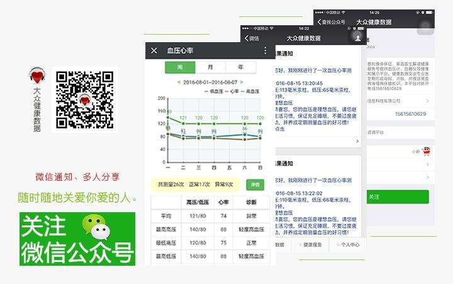This screenshot has height=284, width=453.
Task: Click the 高压/低压 column header
Action: point(198,202)
